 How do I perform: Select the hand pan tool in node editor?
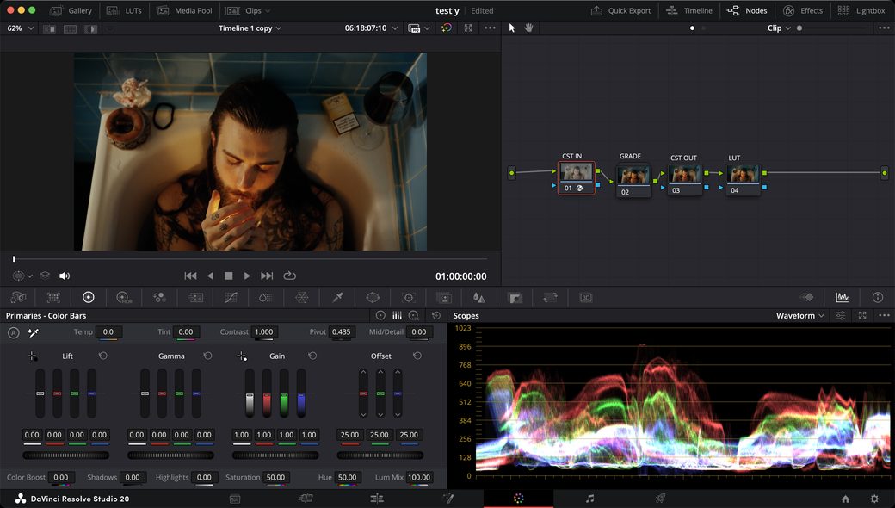point(528,28)
